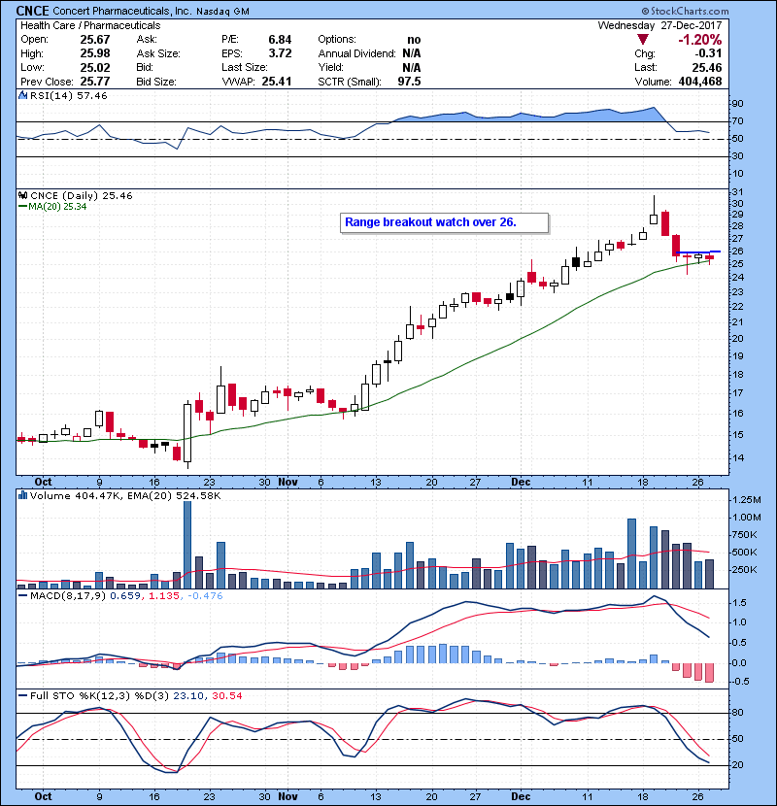Screen dimensions: 777x806
Task: Click the EPS value 3.72
Action: tap(280, 53)
